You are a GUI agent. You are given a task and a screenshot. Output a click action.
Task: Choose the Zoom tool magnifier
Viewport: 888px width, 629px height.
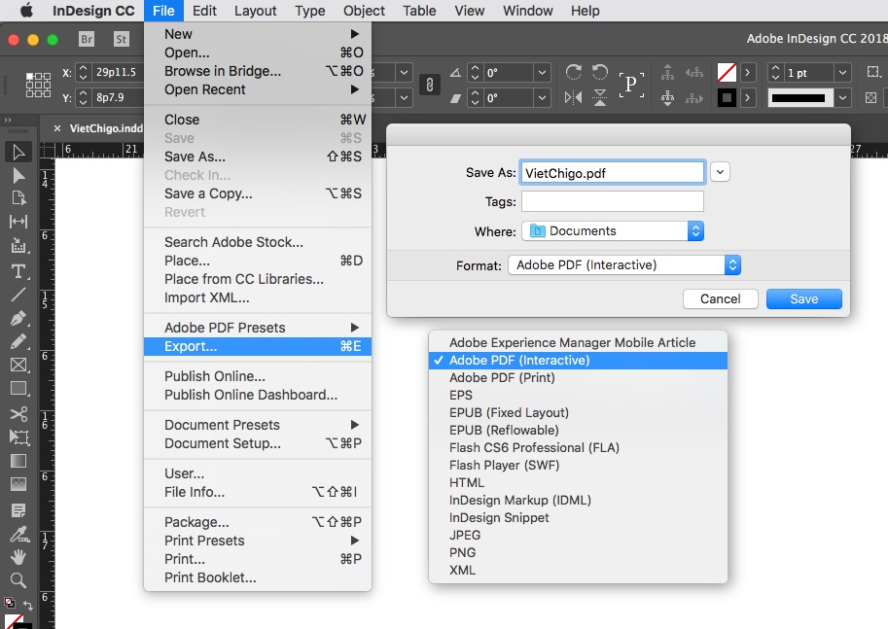pos(18,580)
